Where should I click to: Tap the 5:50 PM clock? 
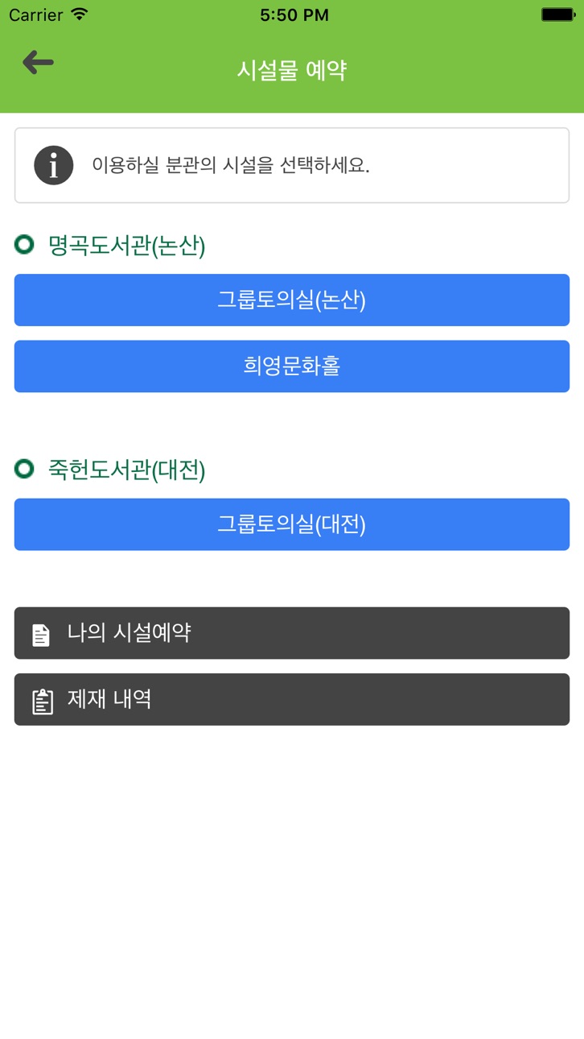pyautogui.click(x=294, y=15)
